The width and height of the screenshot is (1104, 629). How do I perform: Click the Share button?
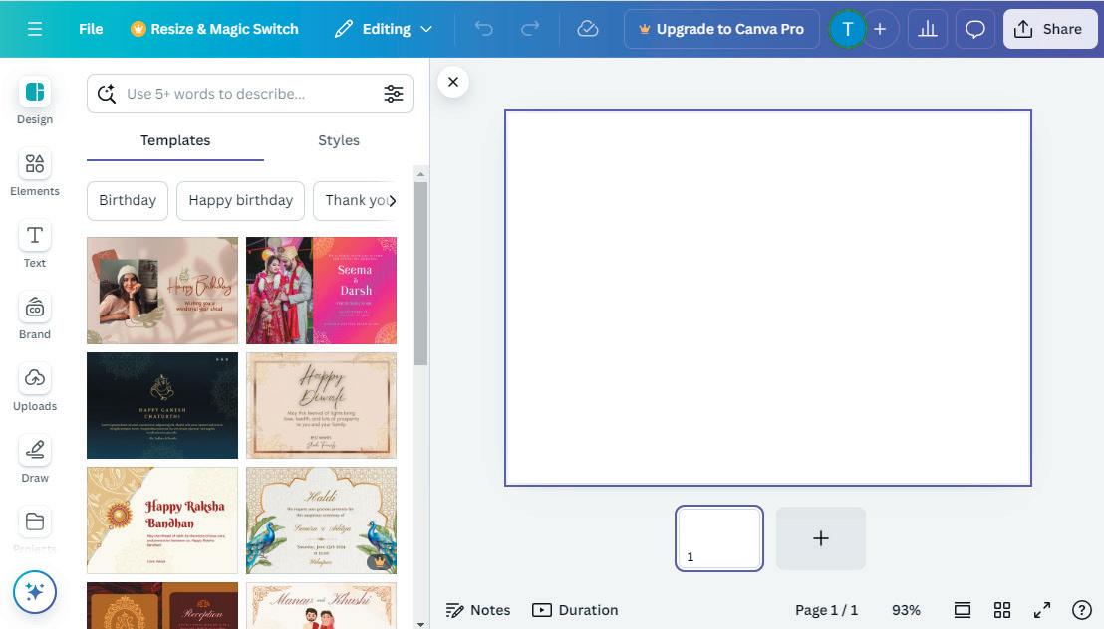1050,29
